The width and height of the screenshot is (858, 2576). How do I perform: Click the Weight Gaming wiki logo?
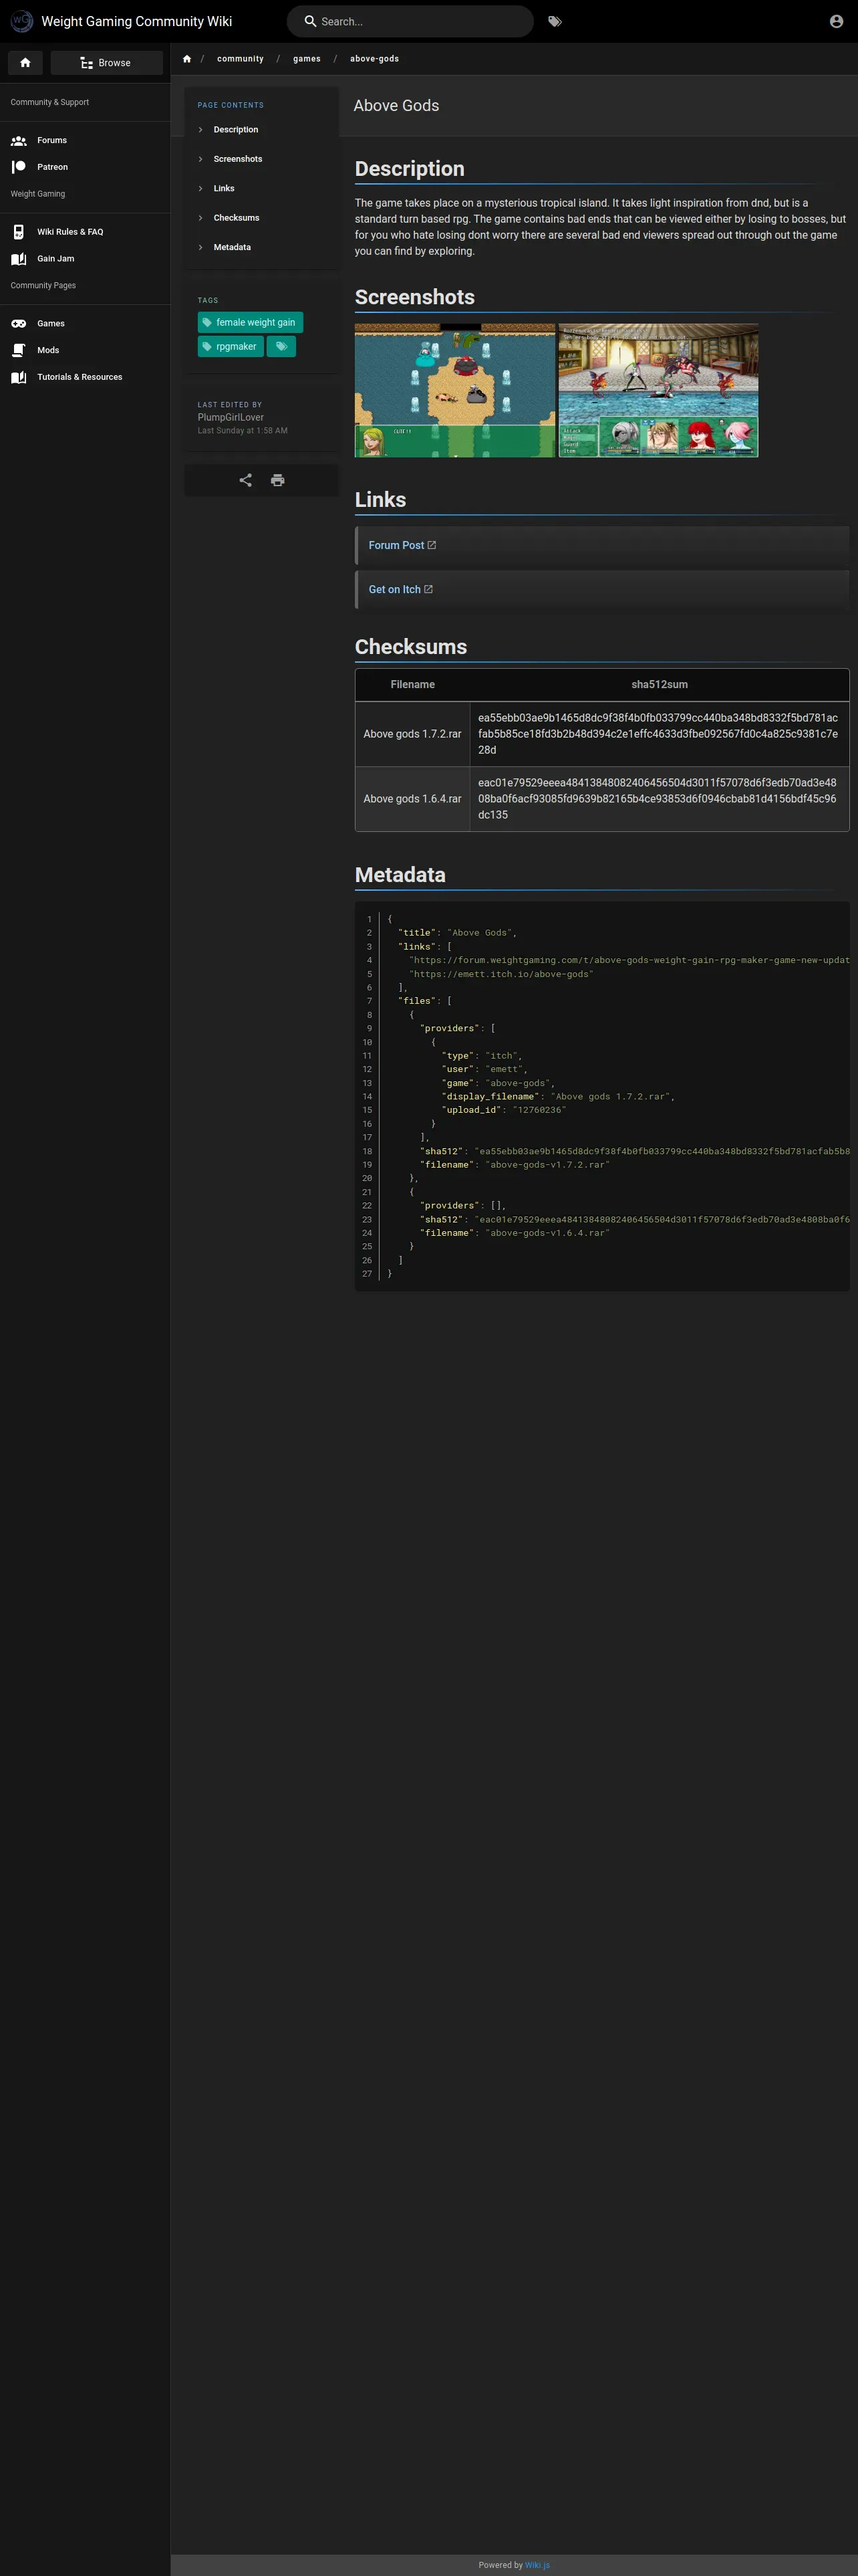[21, 21]
